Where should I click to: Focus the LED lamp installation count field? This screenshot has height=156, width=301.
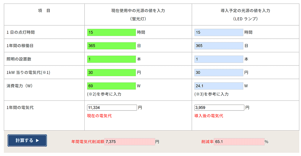[x=219, y=59]
